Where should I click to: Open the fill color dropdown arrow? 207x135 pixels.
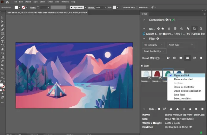[x=20, y=7]
